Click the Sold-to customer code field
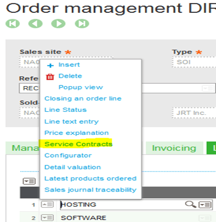 tap(29, 113)
